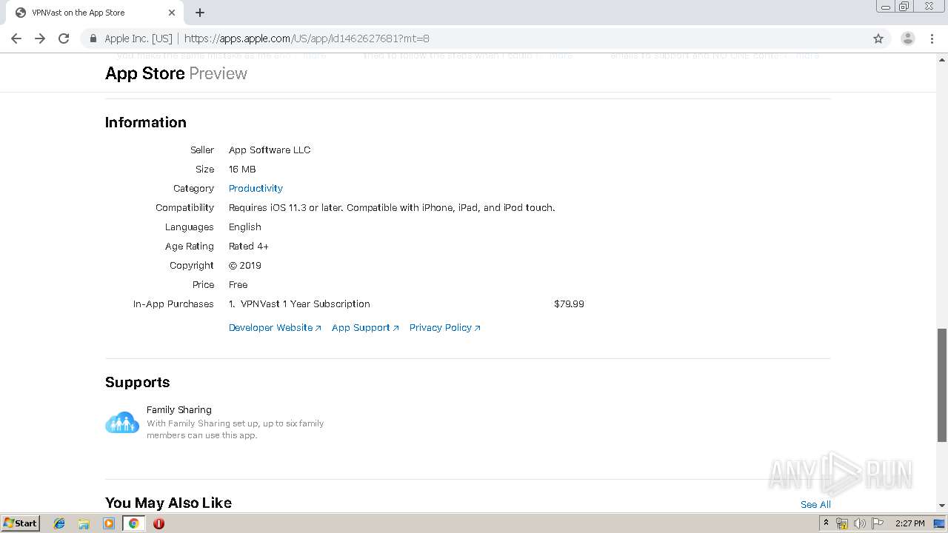Click the Show desktop button
This screenshot has height=533, width=948.
(x=940, y=523)
